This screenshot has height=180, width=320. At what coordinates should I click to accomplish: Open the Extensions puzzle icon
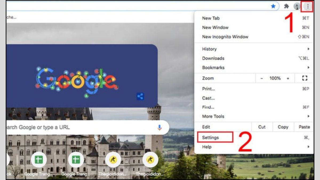pos(286,6)
